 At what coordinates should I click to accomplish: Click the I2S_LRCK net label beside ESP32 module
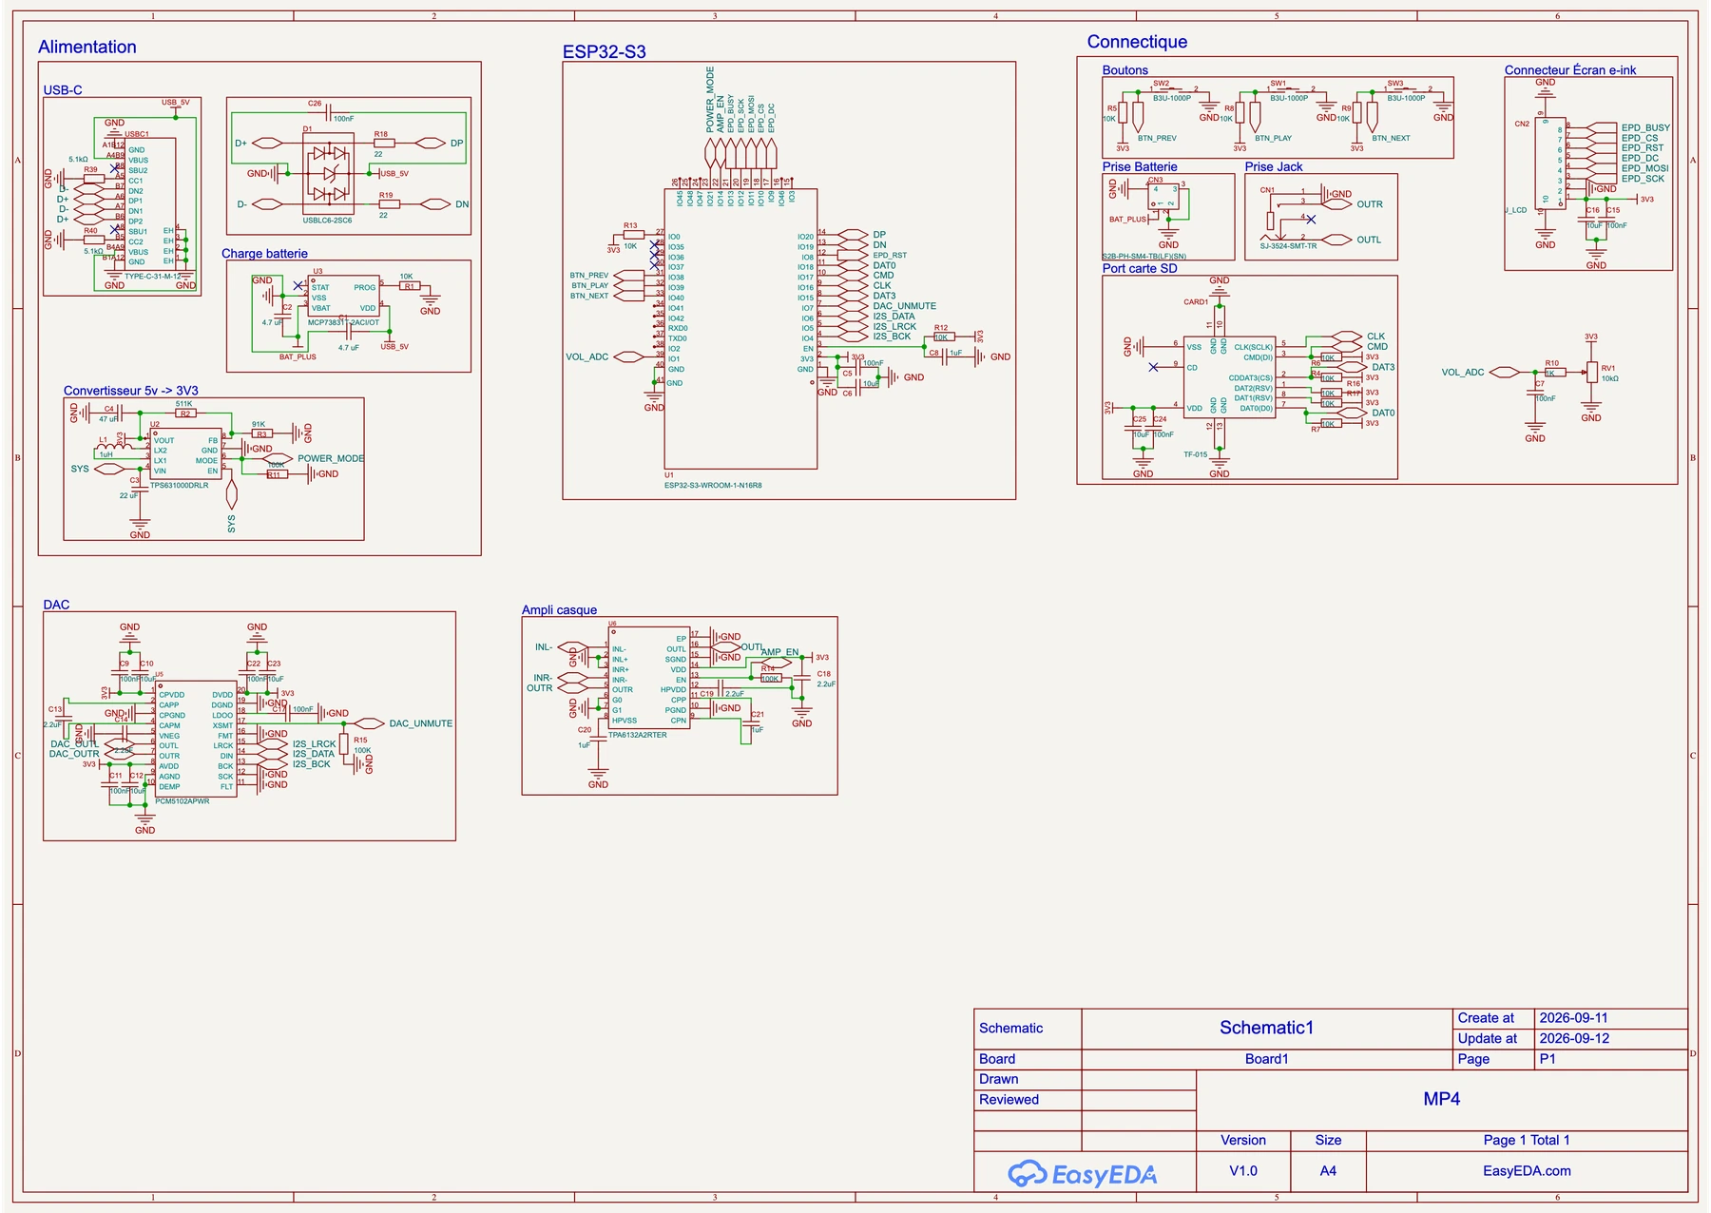pos(894,326)
